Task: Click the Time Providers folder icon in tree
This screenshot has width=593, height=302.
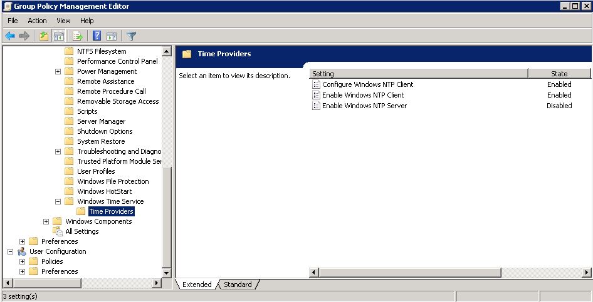Action: tap(81, 211)
